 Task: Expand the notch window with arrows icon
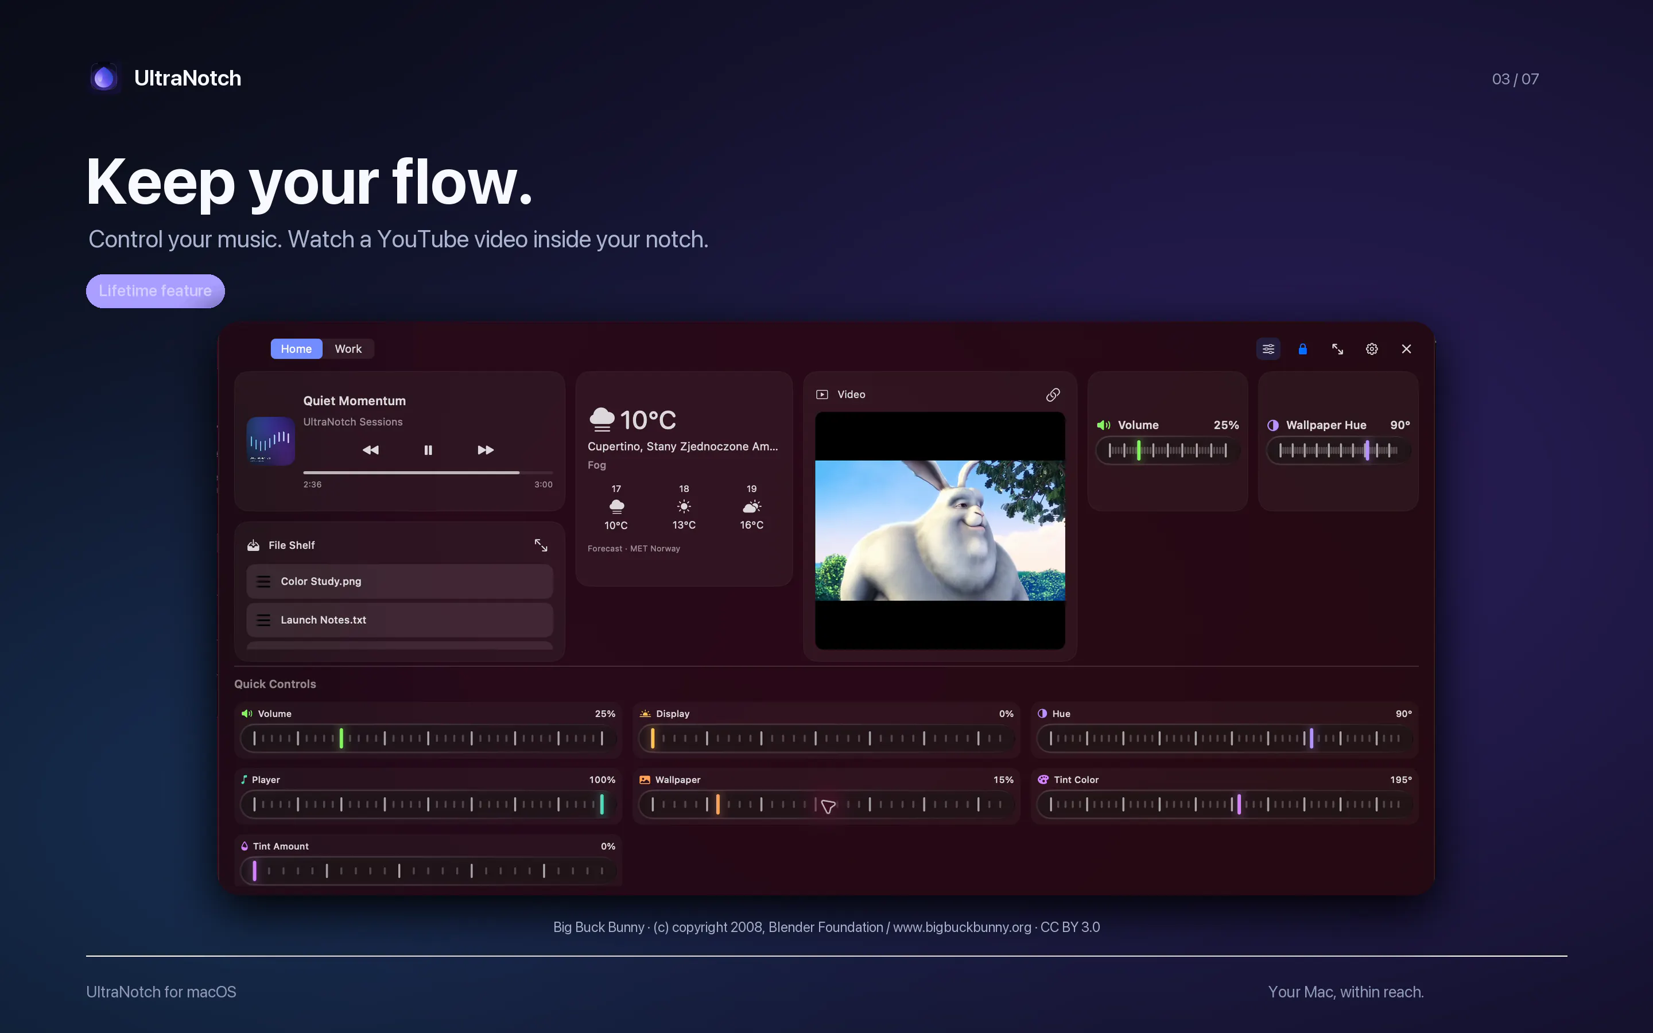click(1337, 349)
